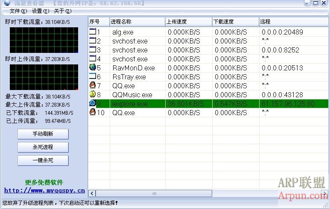Click the 即时上传流量 upload graph

pyautogui.click(x=44, y=77)
